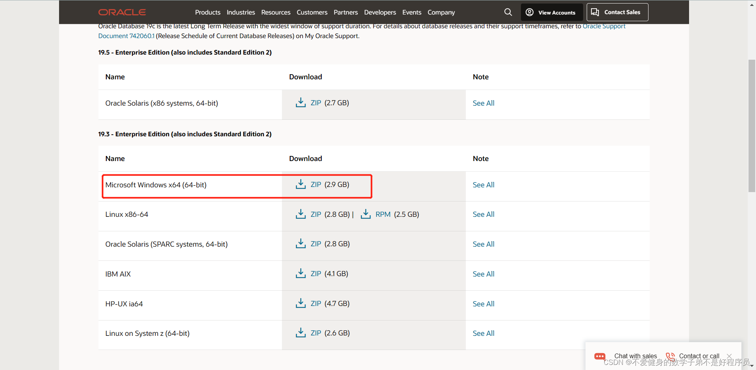Select Linux on System z (64-bit) text
Viewport: 756px width, 370px height.
pos(147,333)
